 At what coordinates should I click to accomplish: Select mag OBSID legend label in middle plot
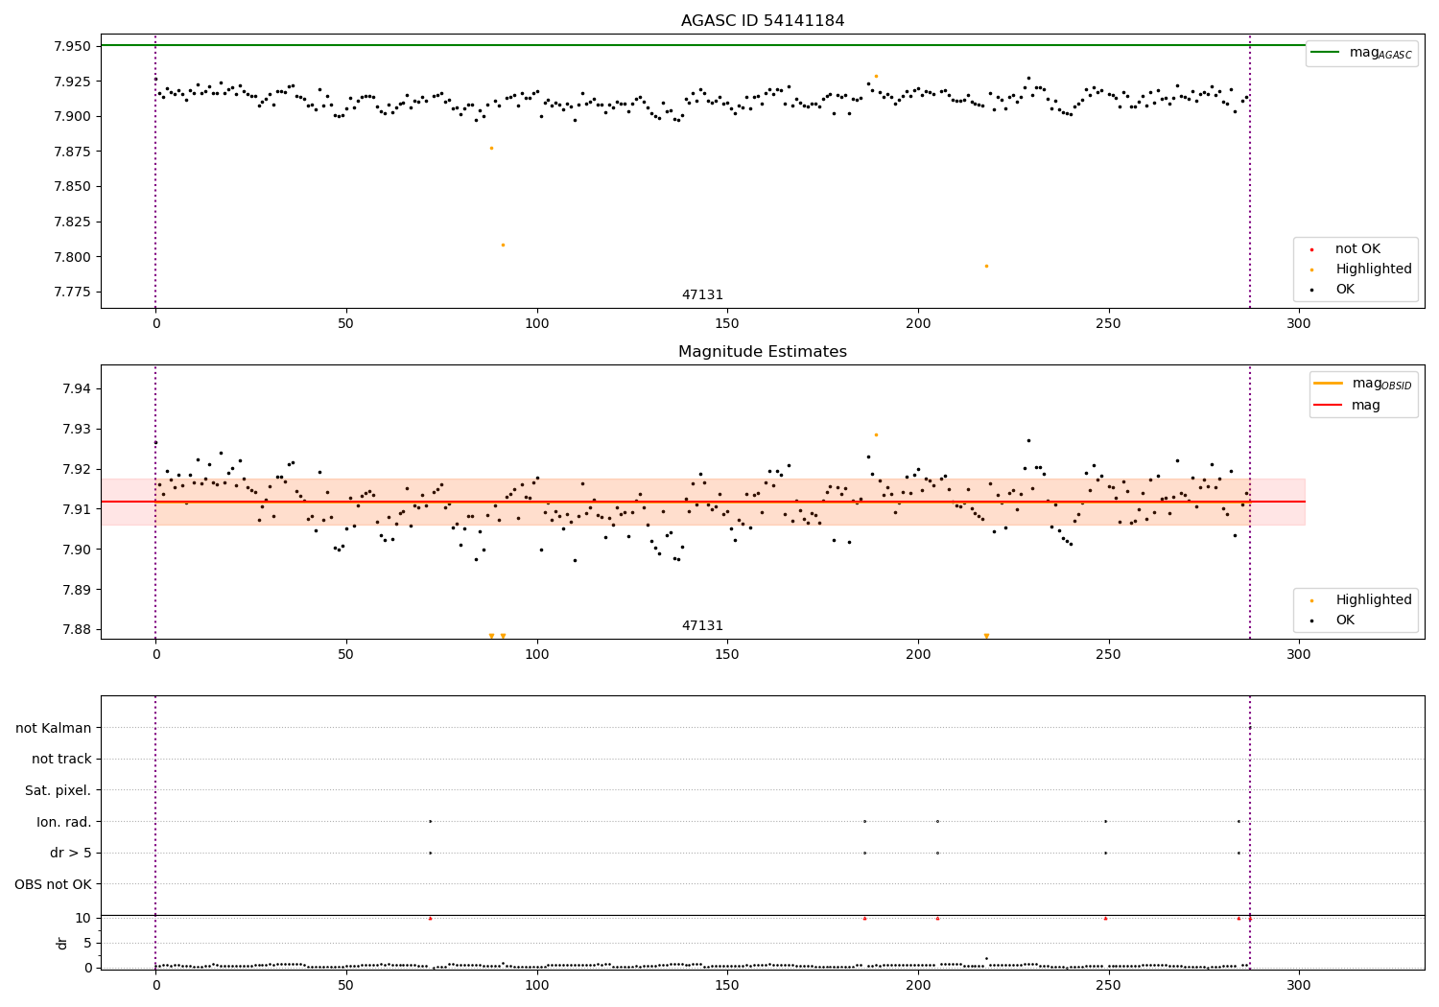tap(1381, 385)
